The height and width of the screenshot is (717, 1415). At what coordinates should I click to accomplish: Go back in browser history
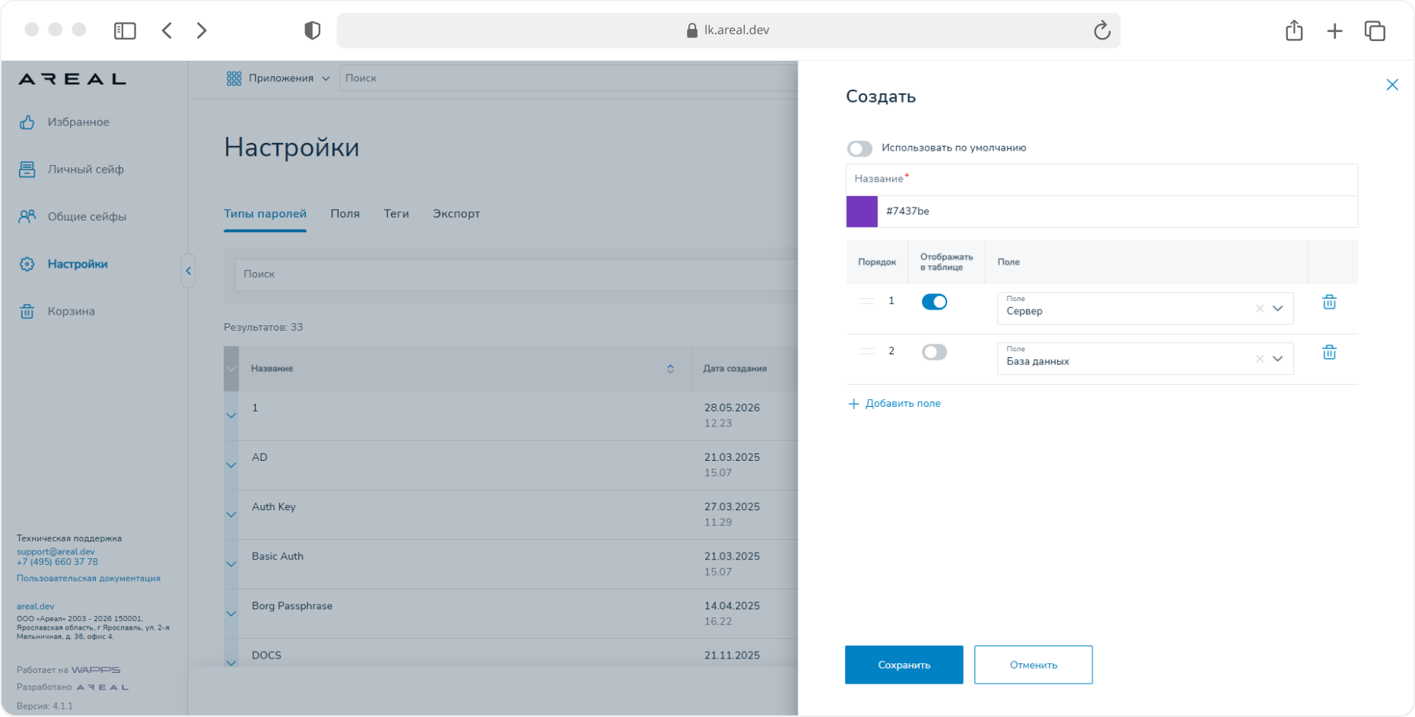167,30
